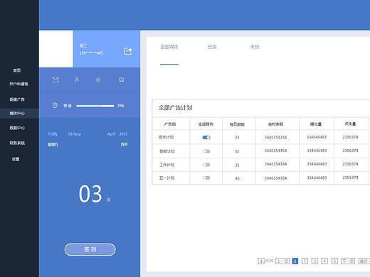This screenshot has width=370, height=277.
Task: Open 设置 in the sidebar
Action: 16,159
